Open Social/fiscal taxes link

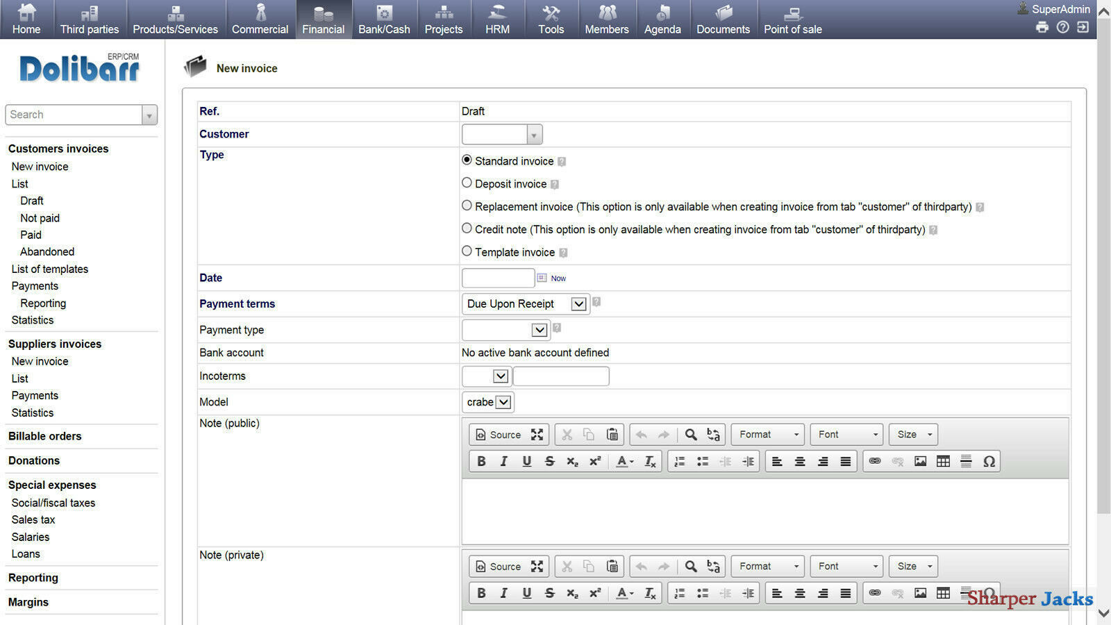pyautogui.click(x=53, y=503)
